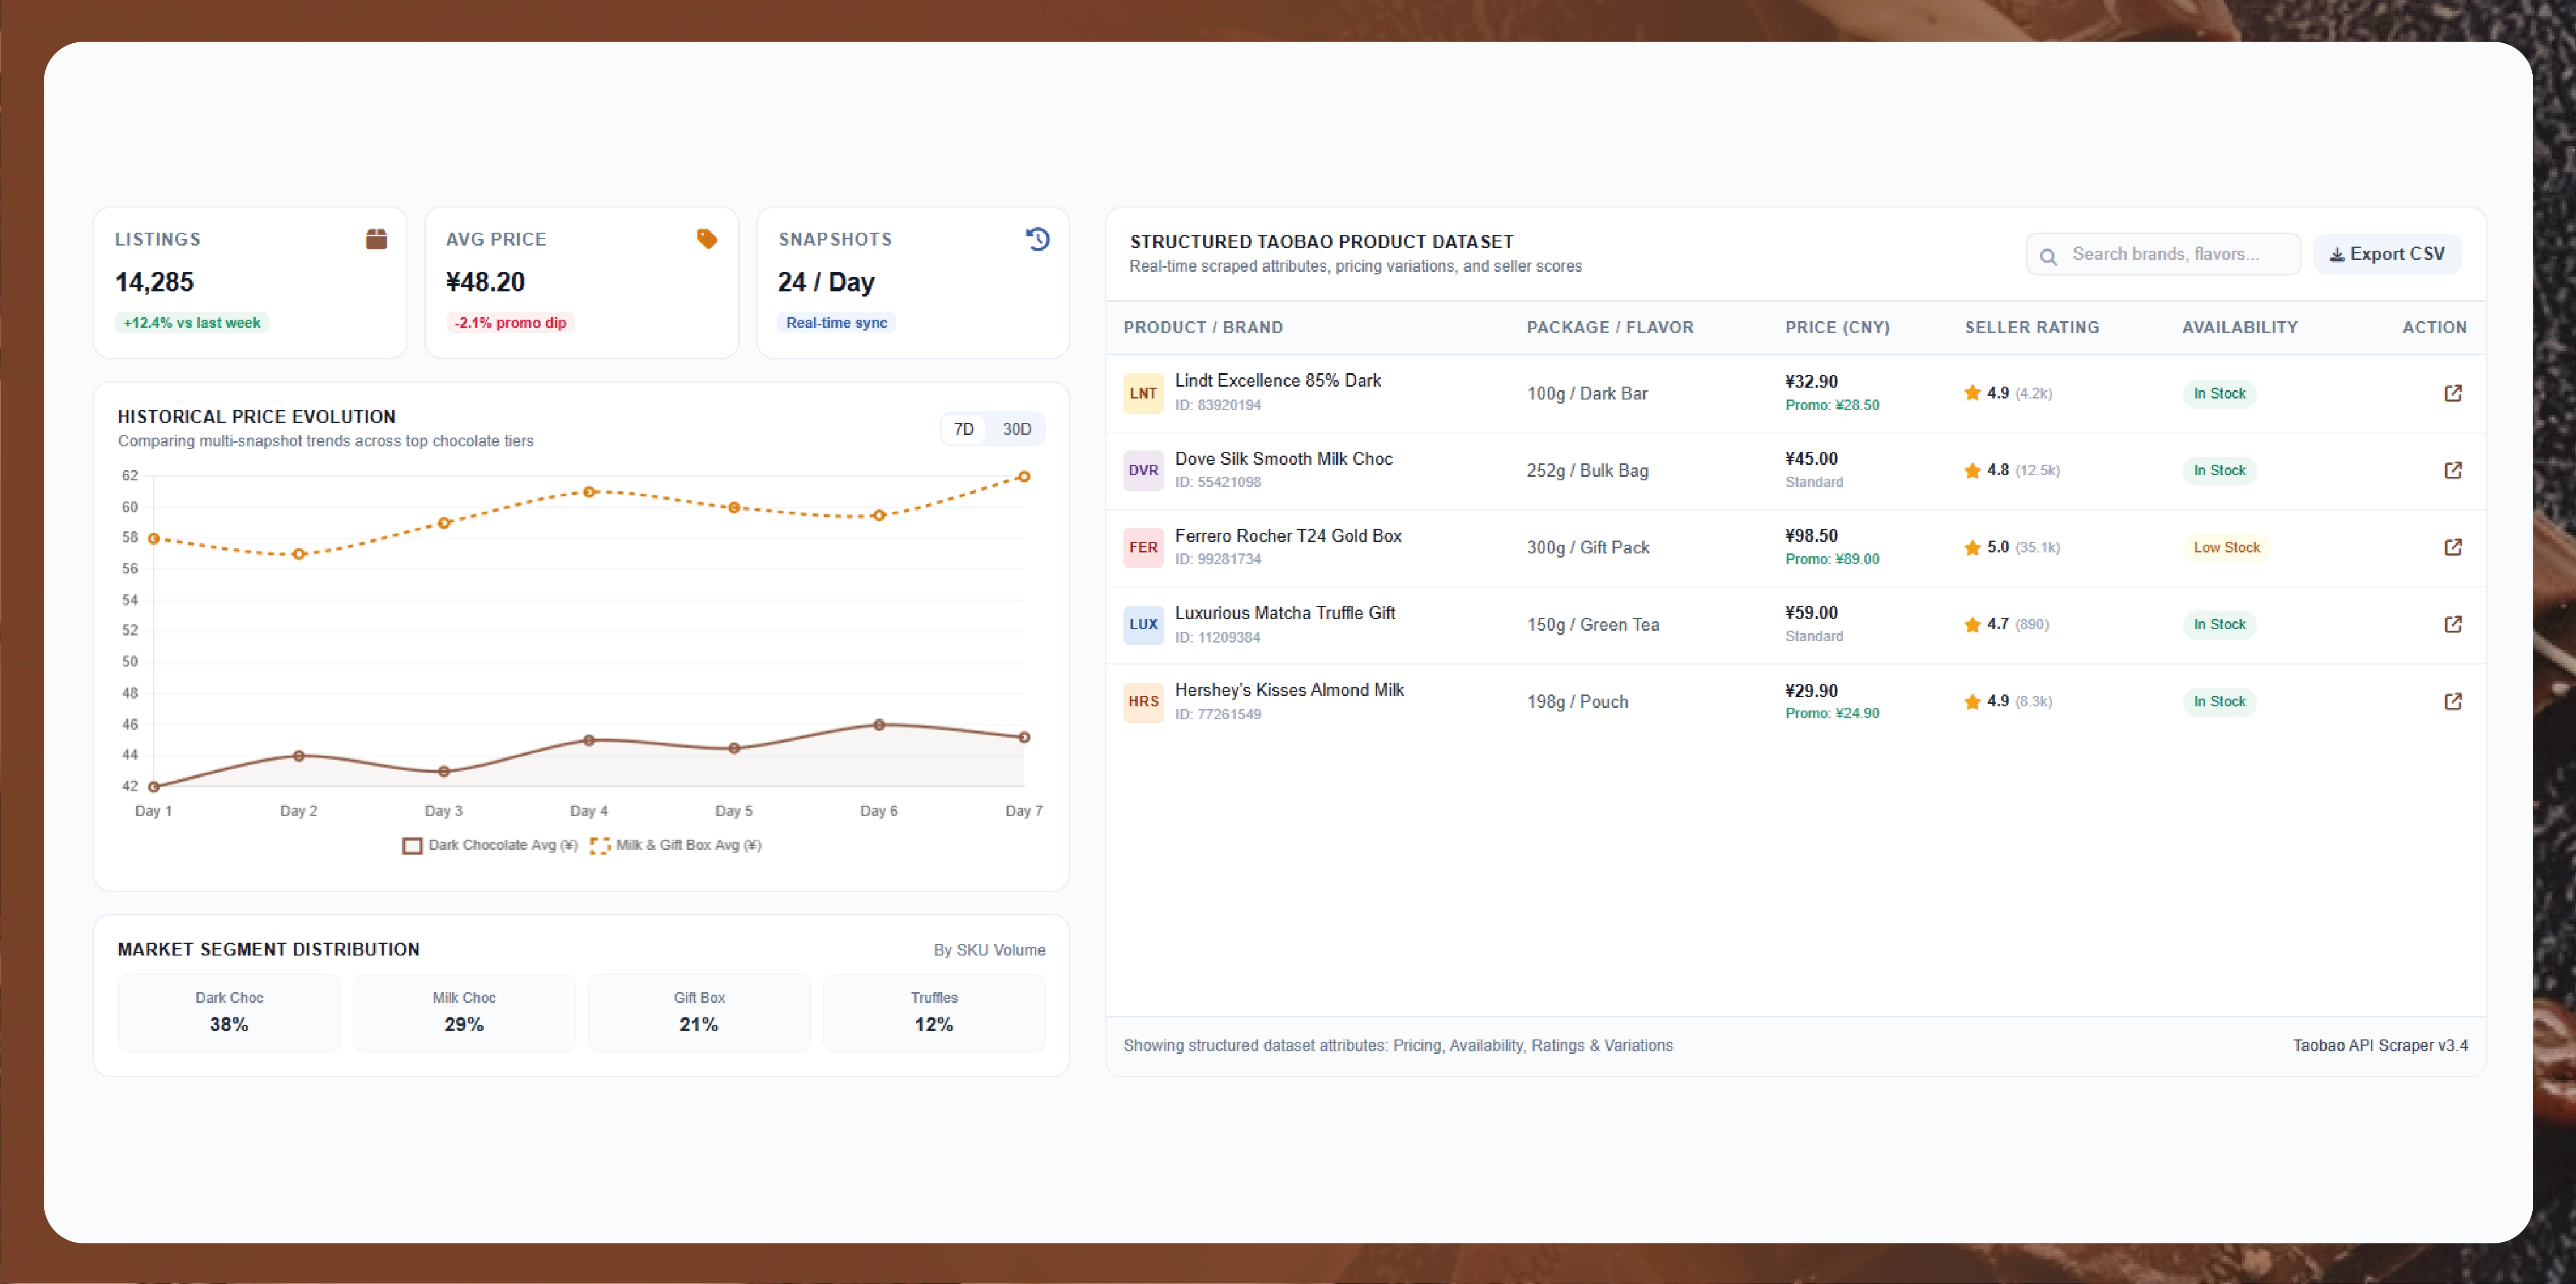This screenshot has width=2576, height=1284.
Task: Click the LNT brand badge
Action: [1143, 393]
